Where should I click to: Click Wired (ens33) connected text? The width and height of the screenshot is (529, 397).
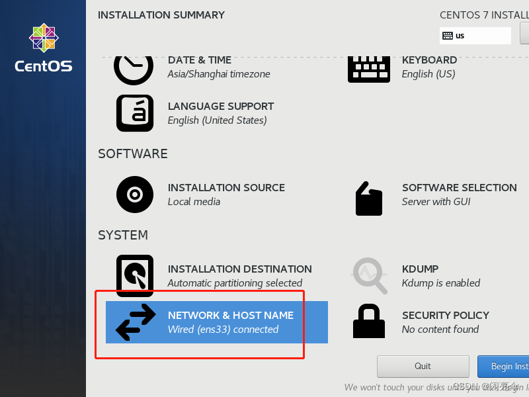(x=224, y=329)
